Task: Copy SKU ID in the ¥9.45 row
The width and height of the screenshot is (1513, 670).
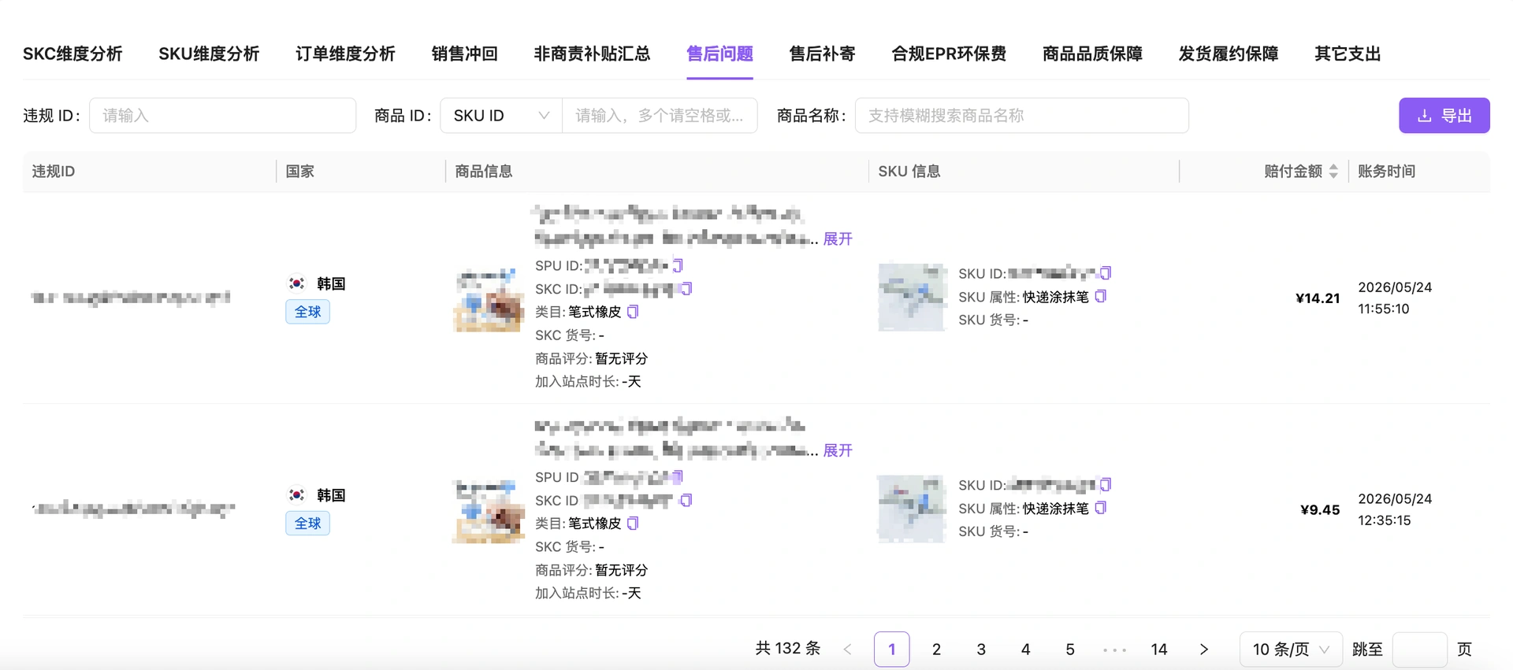Action: (x=1106, y=484)
